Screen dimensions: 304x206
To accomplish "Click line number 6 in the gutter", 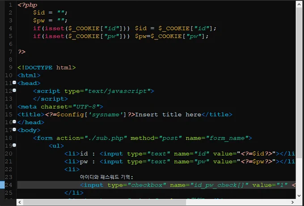I will tap(10, 44).
